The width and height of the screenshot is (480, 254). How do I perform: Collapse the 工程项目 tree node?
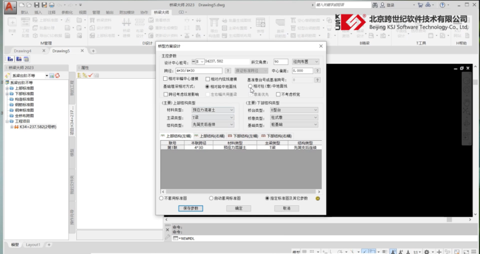[7, 121]
